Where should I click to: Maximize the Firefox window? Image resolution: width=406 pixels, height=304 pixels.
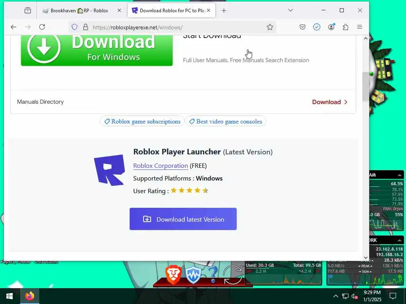pyautogui.click(x=342, y=10)
